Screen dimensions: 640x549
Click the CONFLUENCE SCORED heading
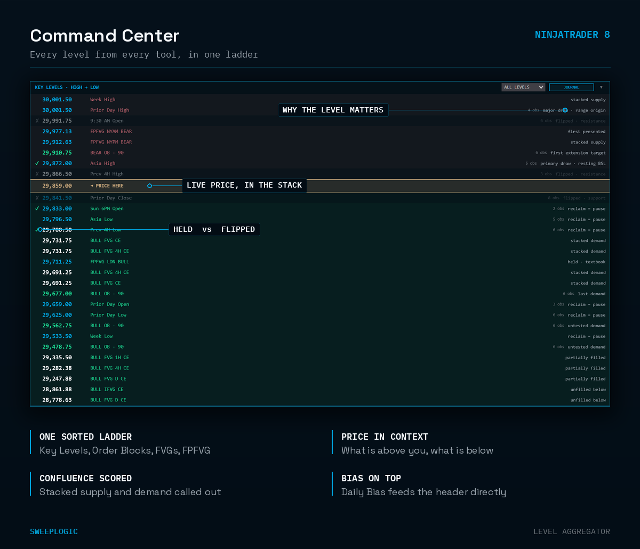[x=85, y=478]
